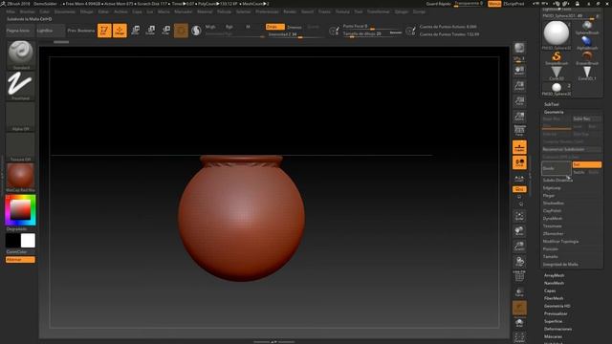Open the Alpha menu
The height and width of the screenshot is (344, 612).
point(11,11)
